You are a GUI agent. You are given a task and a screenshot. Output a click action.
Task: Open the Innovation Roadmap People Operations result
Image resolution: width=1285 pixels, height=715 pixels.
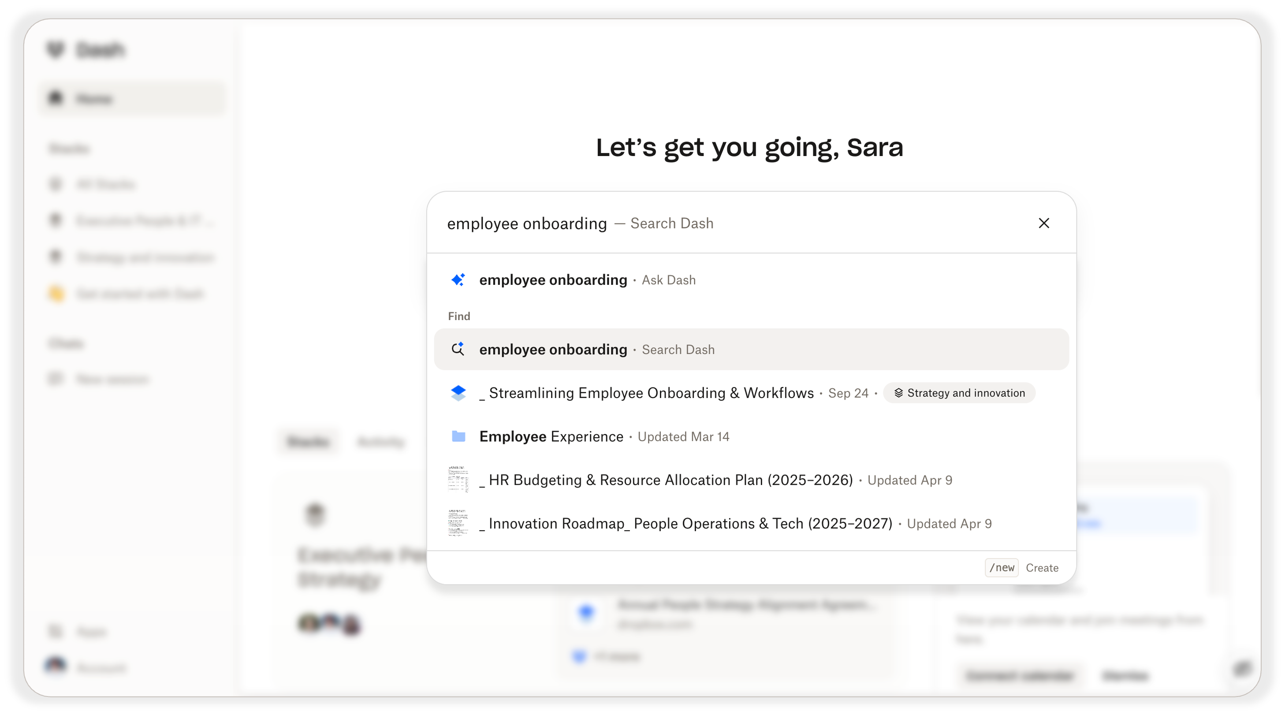coord(686,523)
